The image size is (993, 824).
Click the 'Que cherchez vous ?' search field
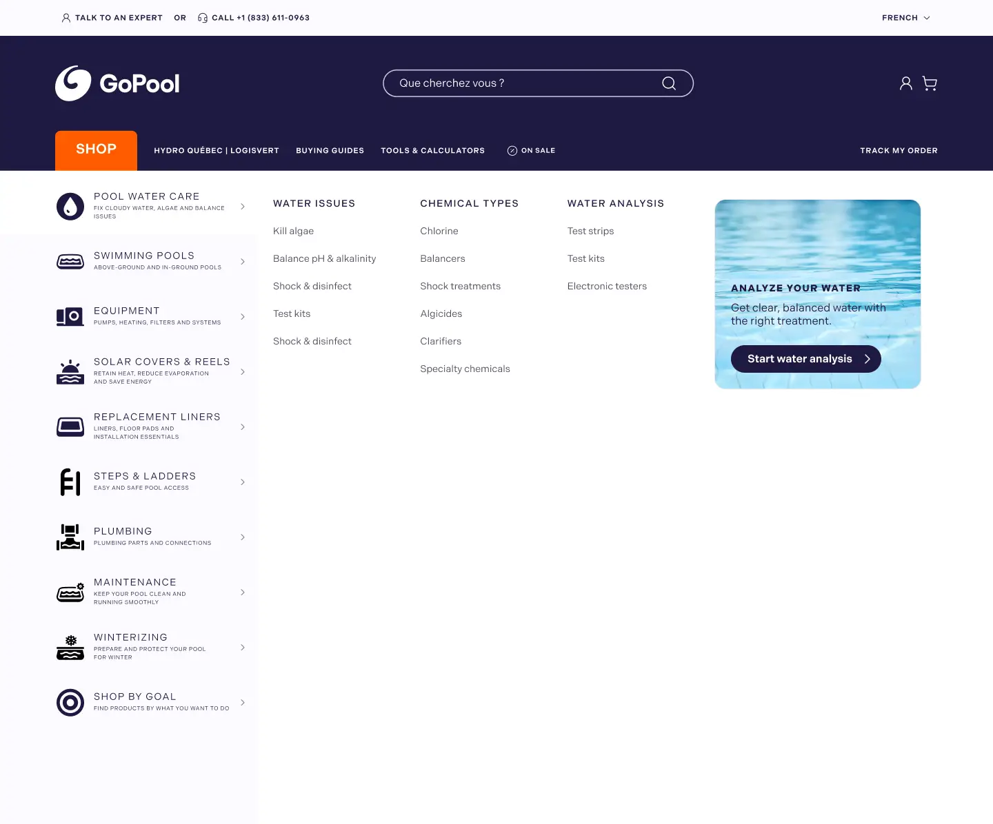coord(524,83)
